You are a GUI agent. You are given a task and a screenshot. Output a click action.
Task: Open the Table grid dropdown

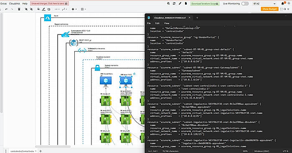tap(83, 9)
